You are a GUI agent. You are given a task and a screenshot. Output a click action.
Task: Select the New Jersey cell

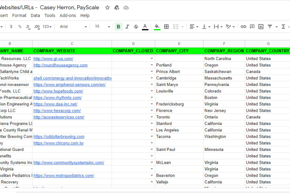tap(224, 111)
